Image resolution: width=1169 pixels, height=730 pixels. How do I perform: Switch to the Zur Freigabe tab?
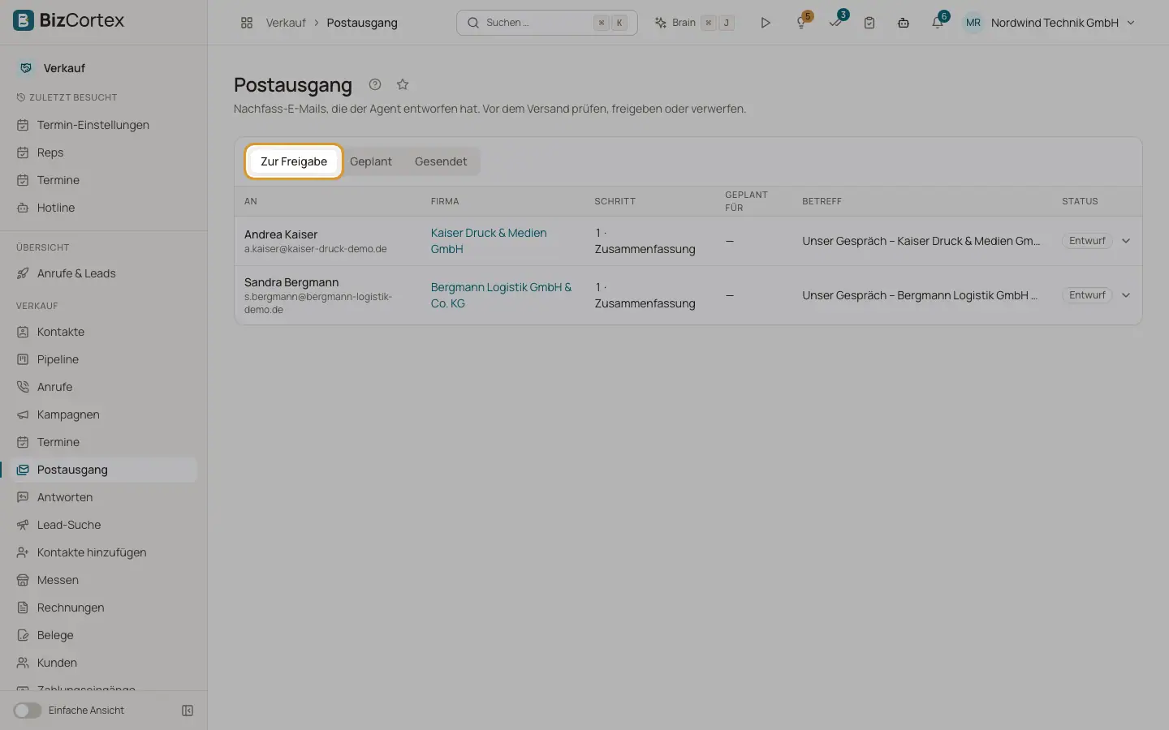tap(294, 161)
